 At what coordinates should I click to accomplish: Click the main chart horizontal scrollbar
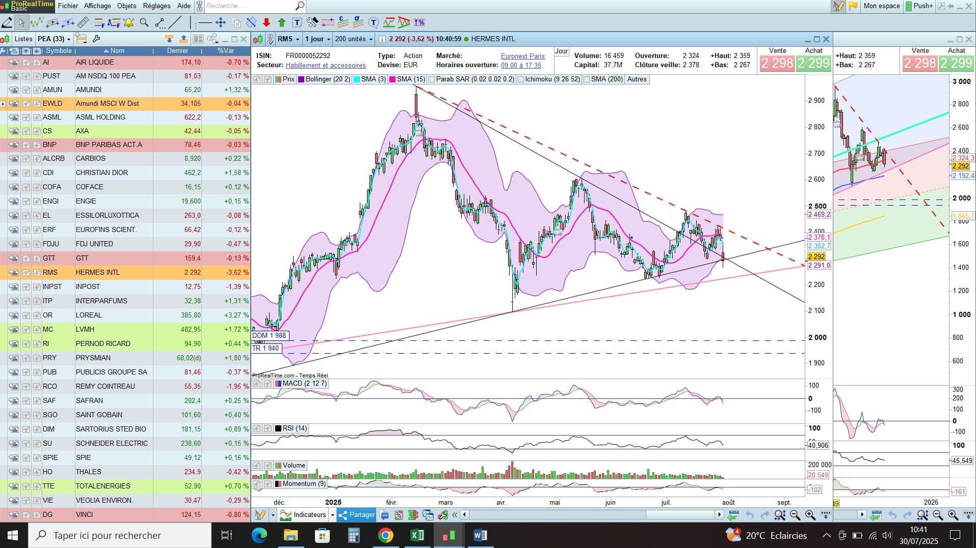tap(591, 515)
